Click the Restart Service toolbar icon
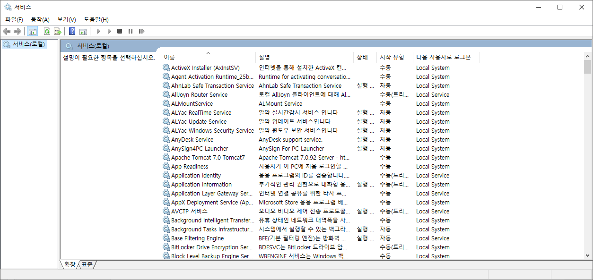Screen dimensions: 593x280 pos(141,31)
